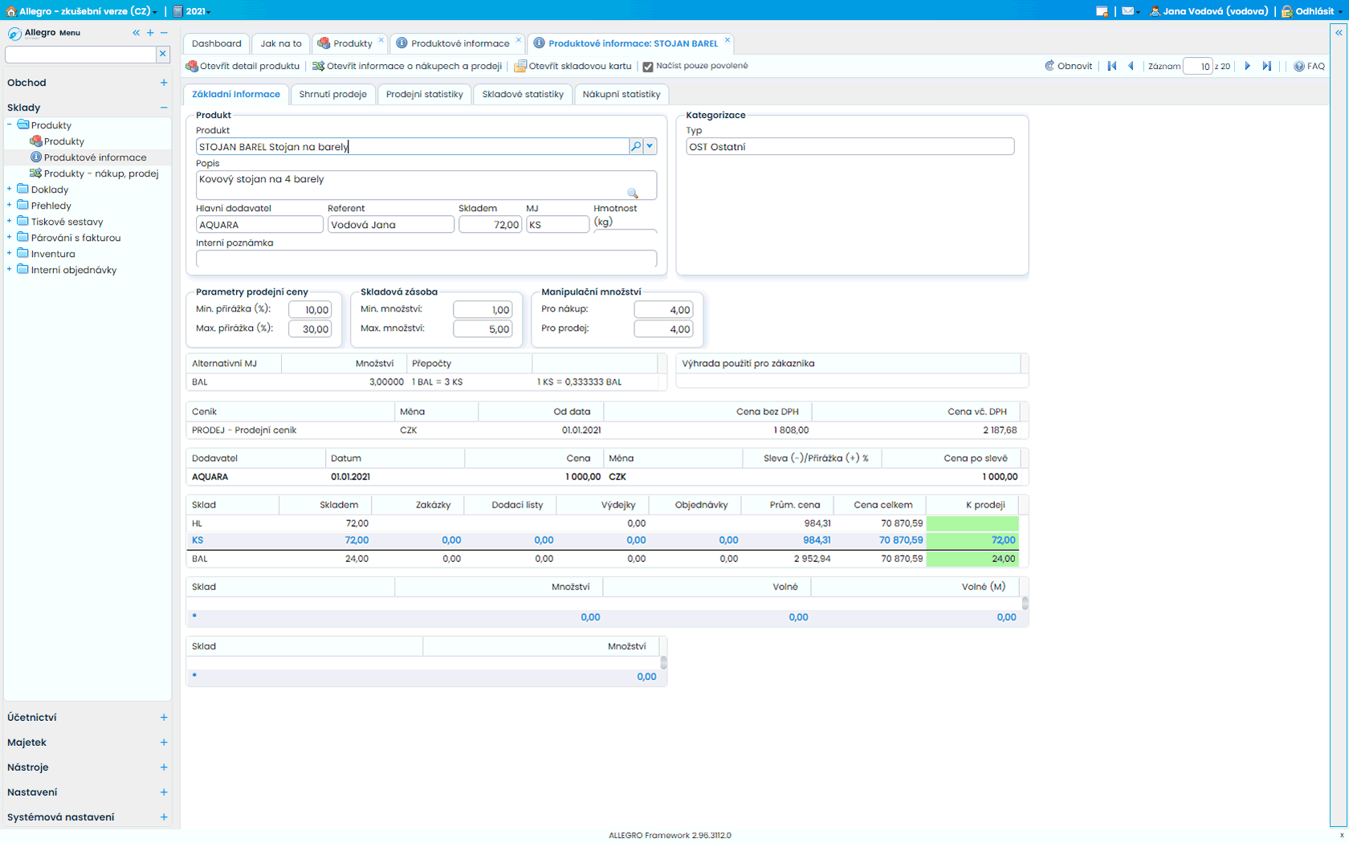The height and width of the screenshot is (843, 1349).
Task: Collapse the Sklady menu section
Action: tap(164, 108)
